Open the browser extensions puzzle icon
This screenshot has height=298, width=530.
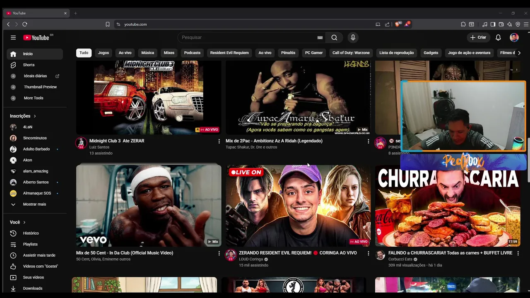(x=463, y=24)
